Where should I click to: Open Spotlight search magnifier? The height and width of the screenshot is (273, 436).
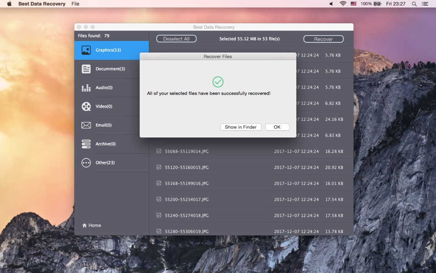414,4
